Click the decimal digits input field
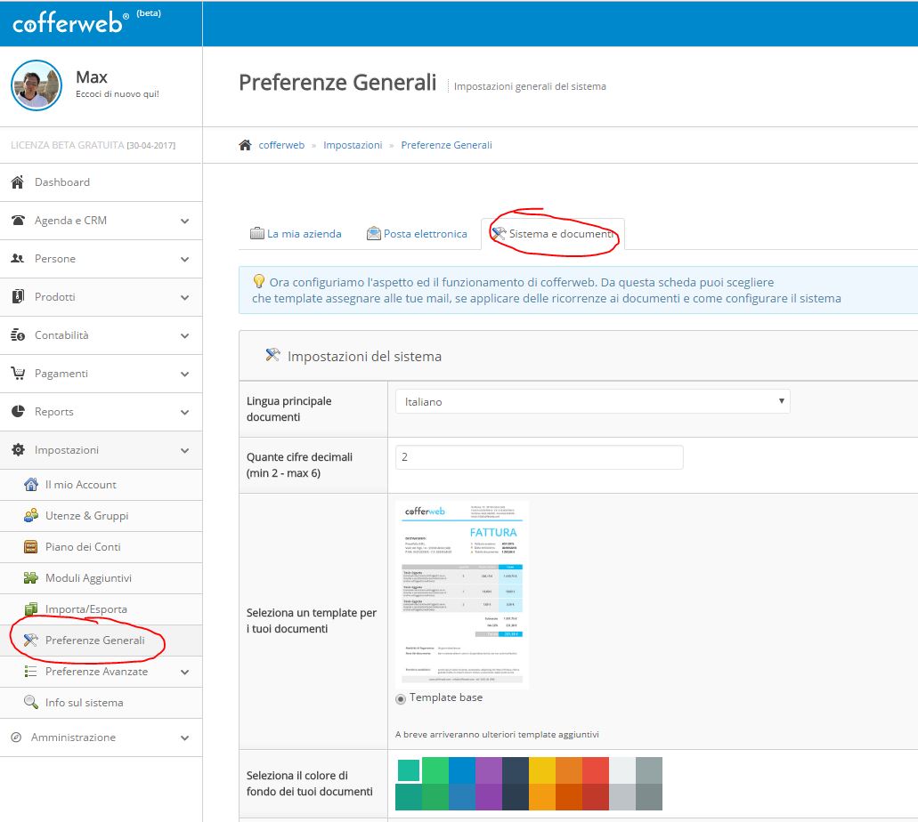 pos(540,457)
